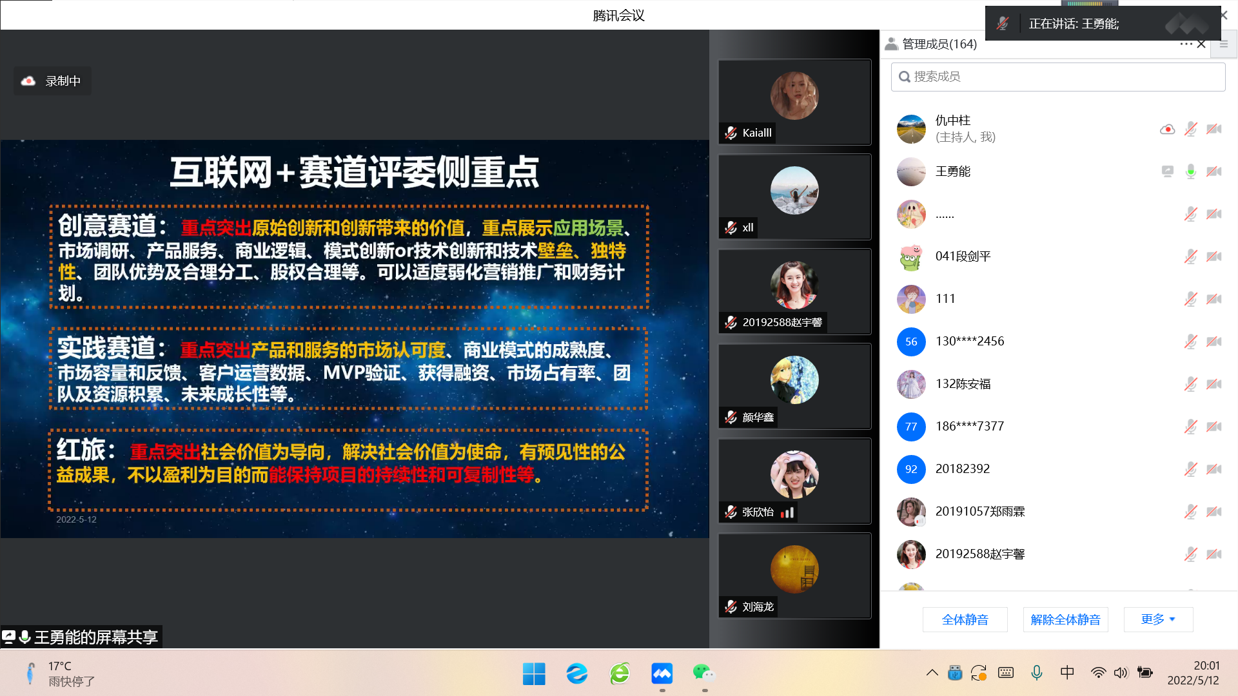Image resolution: width=1238 pixels, height=696 pixels.
Task: Show hidden system tray icons
Action: [x=932, y=673]
